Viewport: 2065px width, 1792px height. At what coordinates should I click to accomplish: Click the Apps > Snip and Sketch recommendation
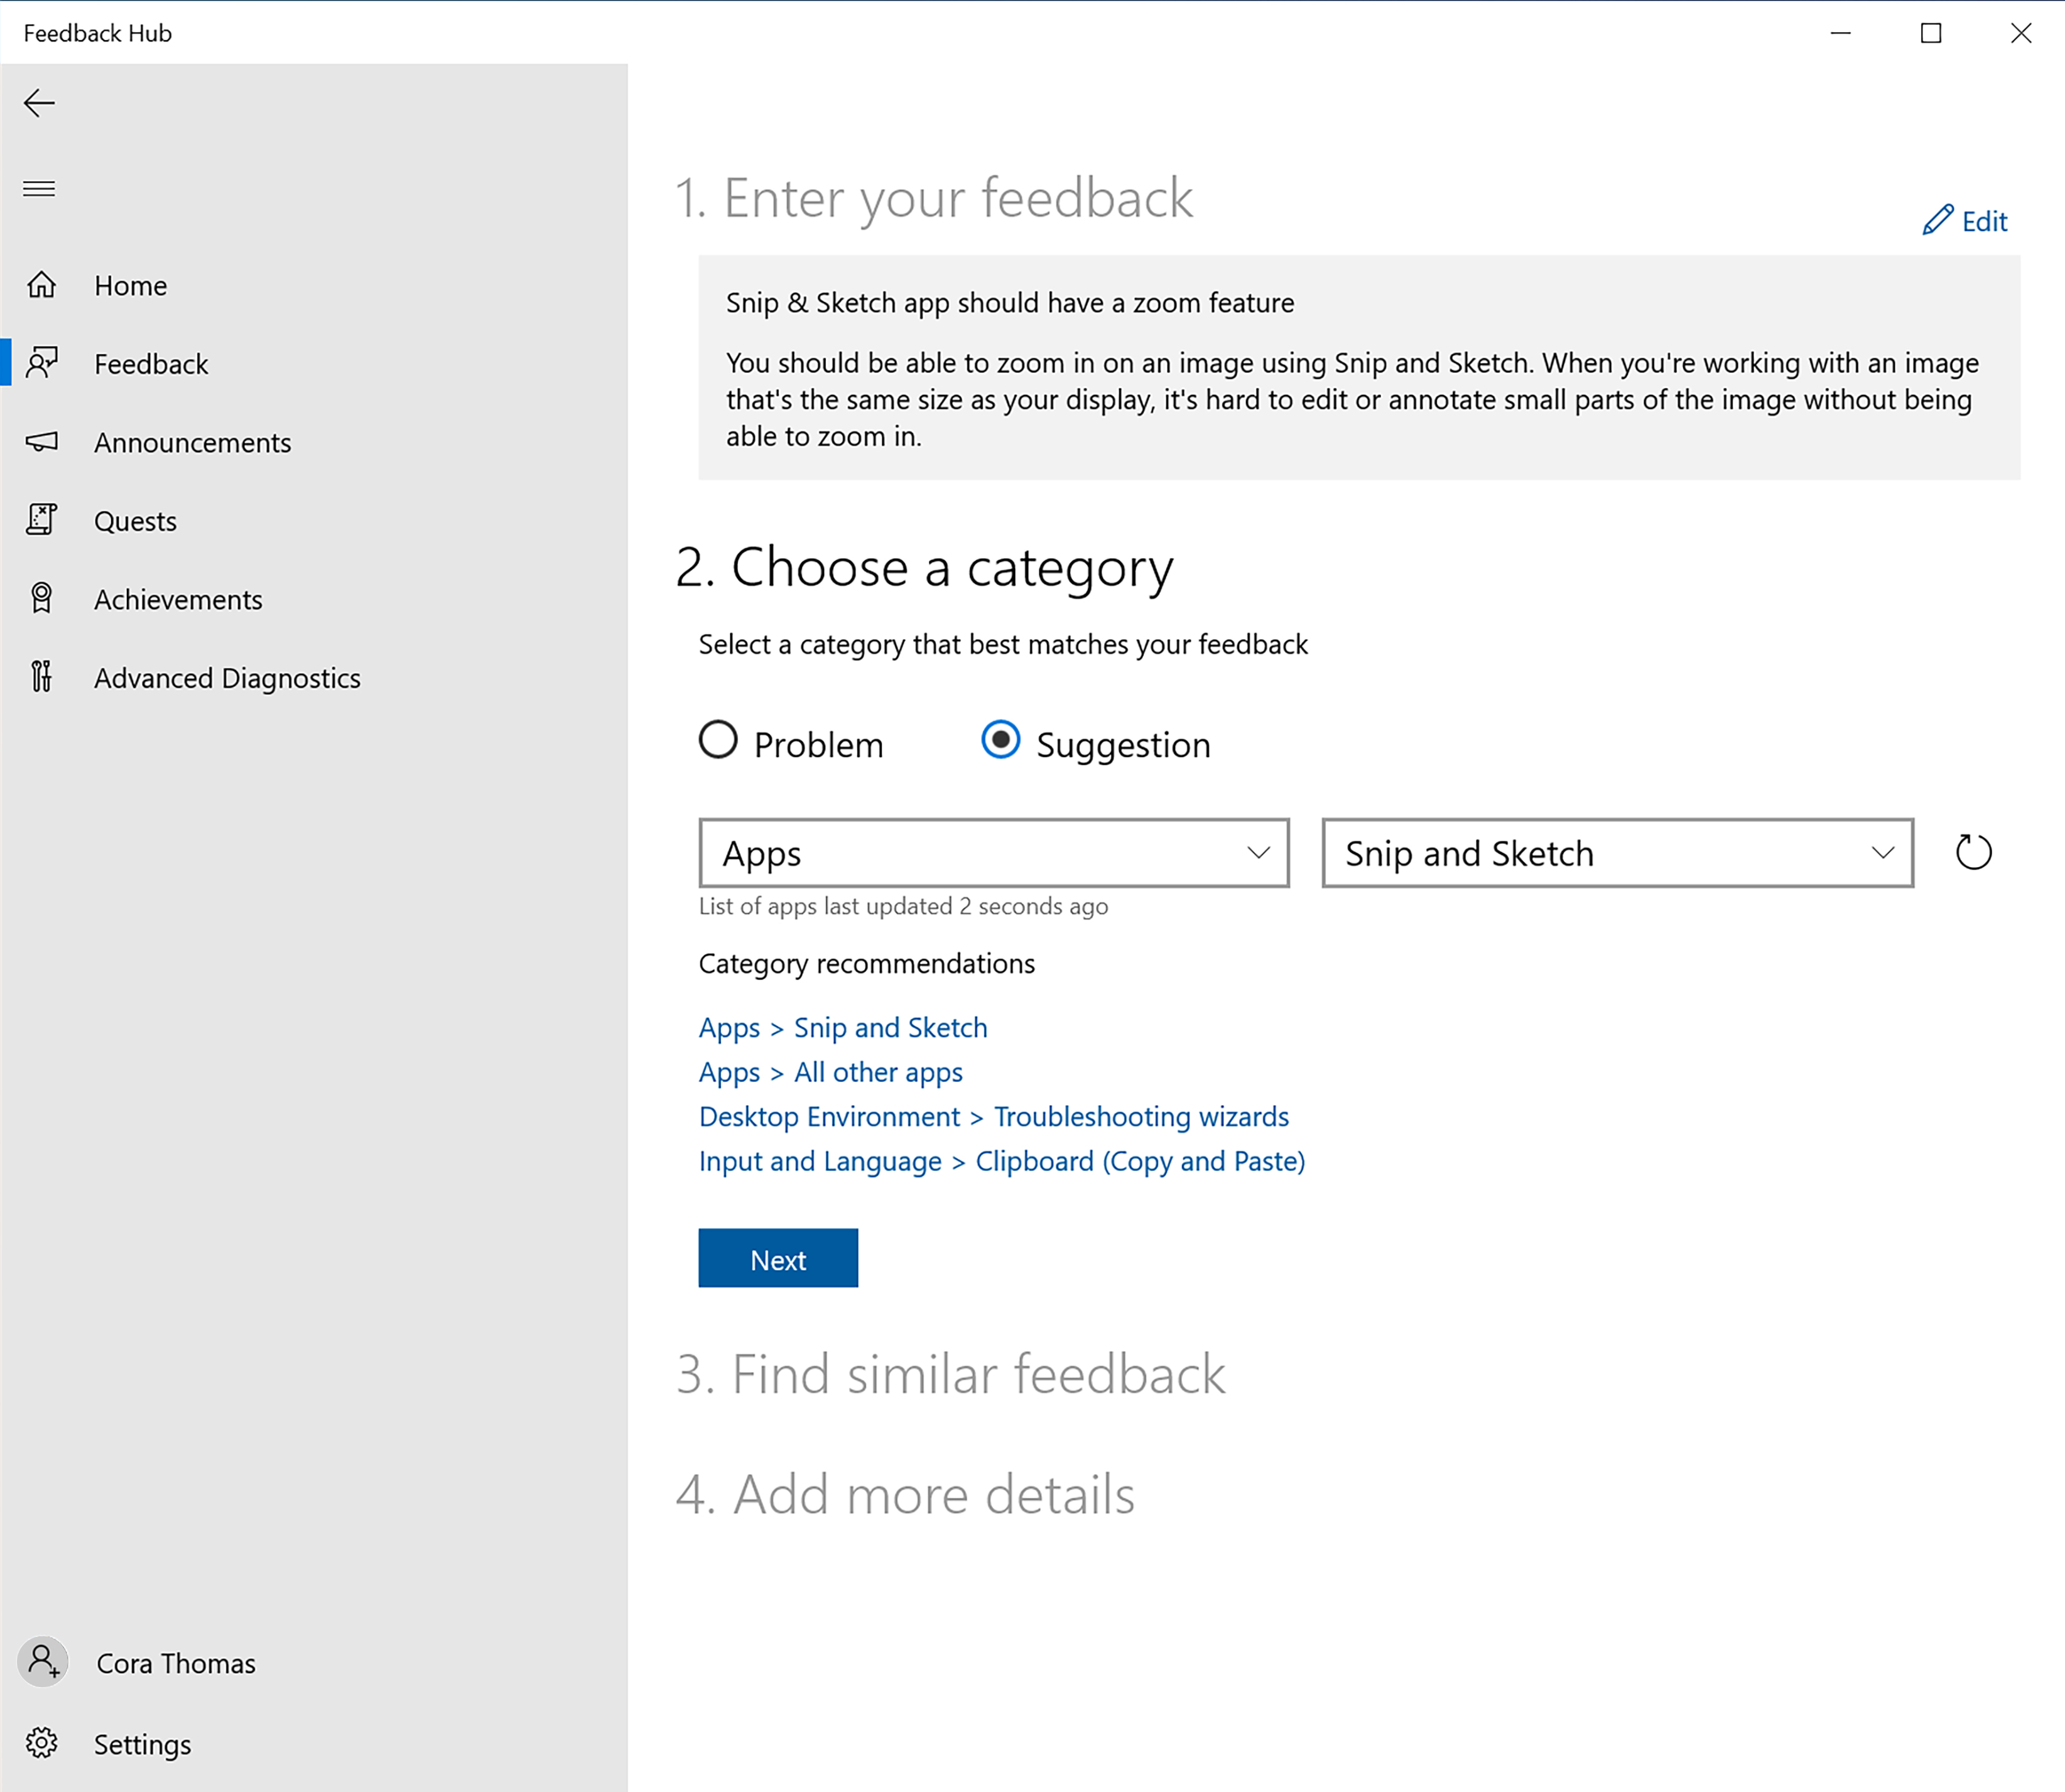click(x=843, y=1027)
